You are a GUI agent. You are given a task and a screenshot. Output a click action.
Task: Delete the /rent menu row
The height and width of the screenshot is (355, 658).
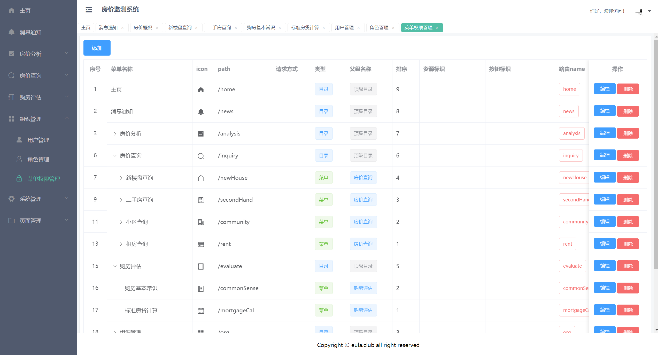[x=628, y=244]
